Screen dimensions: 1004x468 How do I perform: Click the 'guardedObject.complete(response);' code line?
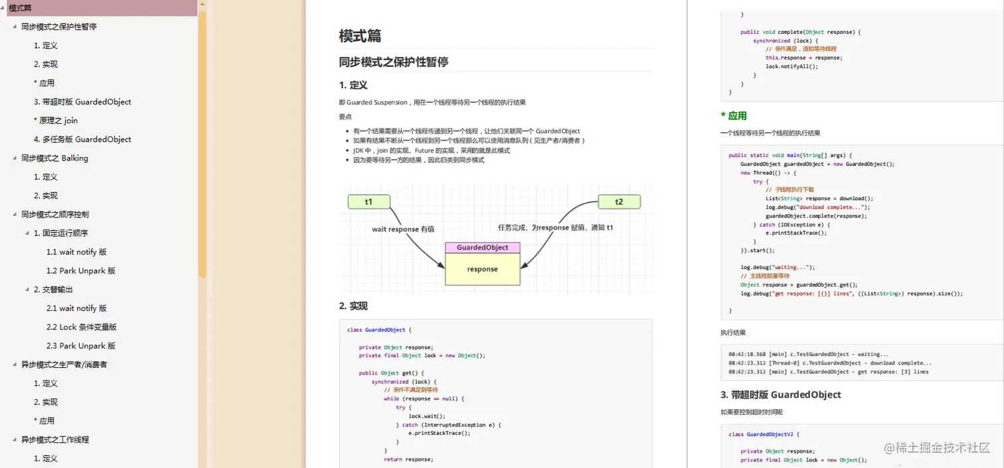(816, 215)
